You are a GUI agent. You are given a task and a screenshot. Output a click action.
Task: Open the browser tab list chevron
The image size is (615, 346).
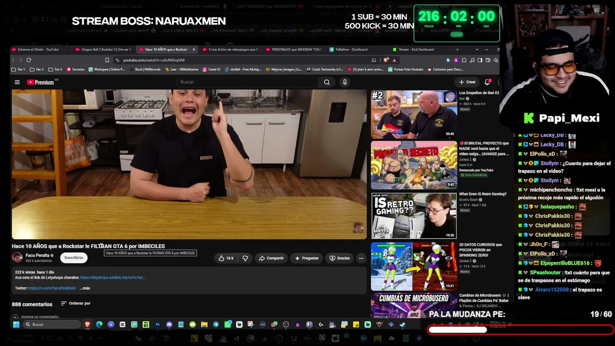click(477, 49)
